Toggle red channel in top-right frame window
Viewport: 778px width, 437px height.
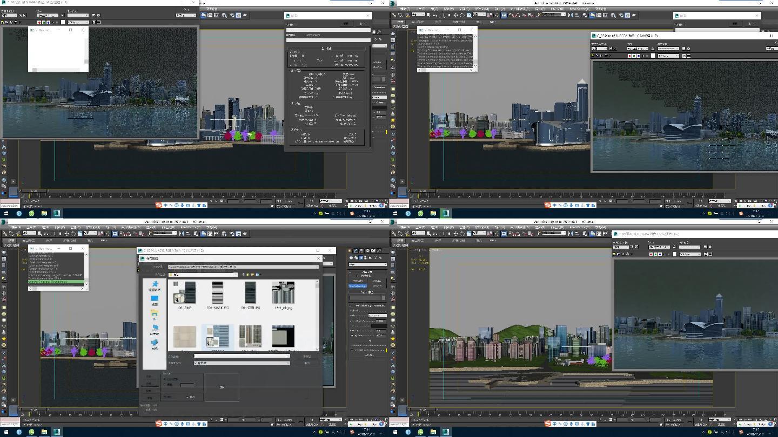[630, 56]
